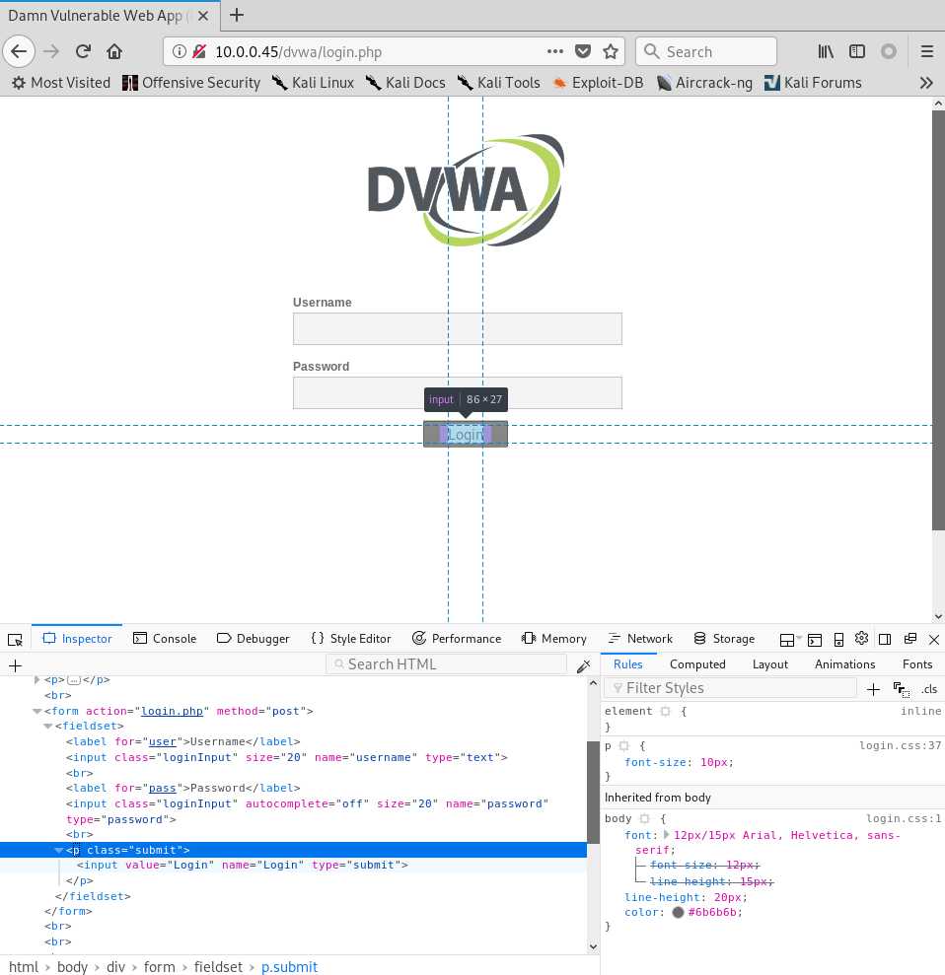Activate the element picker tool

click(15, 639)
